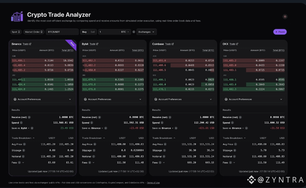Image resolution: width=306 pixels, height=188 pixels.
Task: Open Terms of Use link
Action: (x=153, y=183)
